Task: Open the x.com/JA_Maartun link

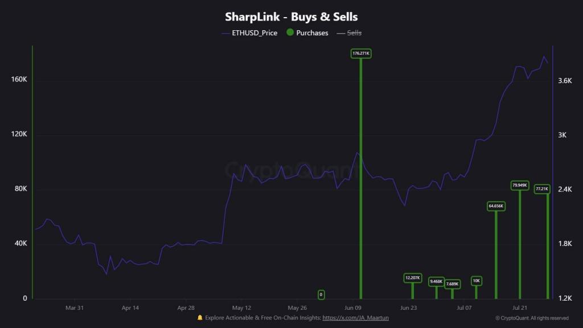Action: [x=356, y=318]
